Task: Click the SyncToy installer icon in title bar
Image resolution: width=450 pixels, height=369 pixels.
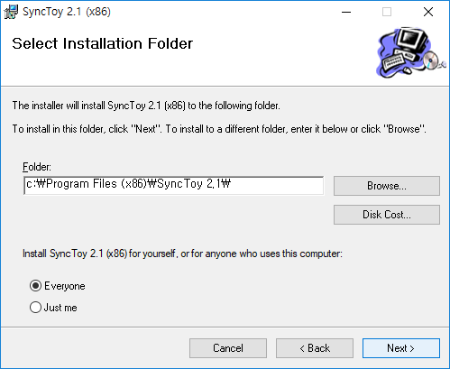Action: 11,12
